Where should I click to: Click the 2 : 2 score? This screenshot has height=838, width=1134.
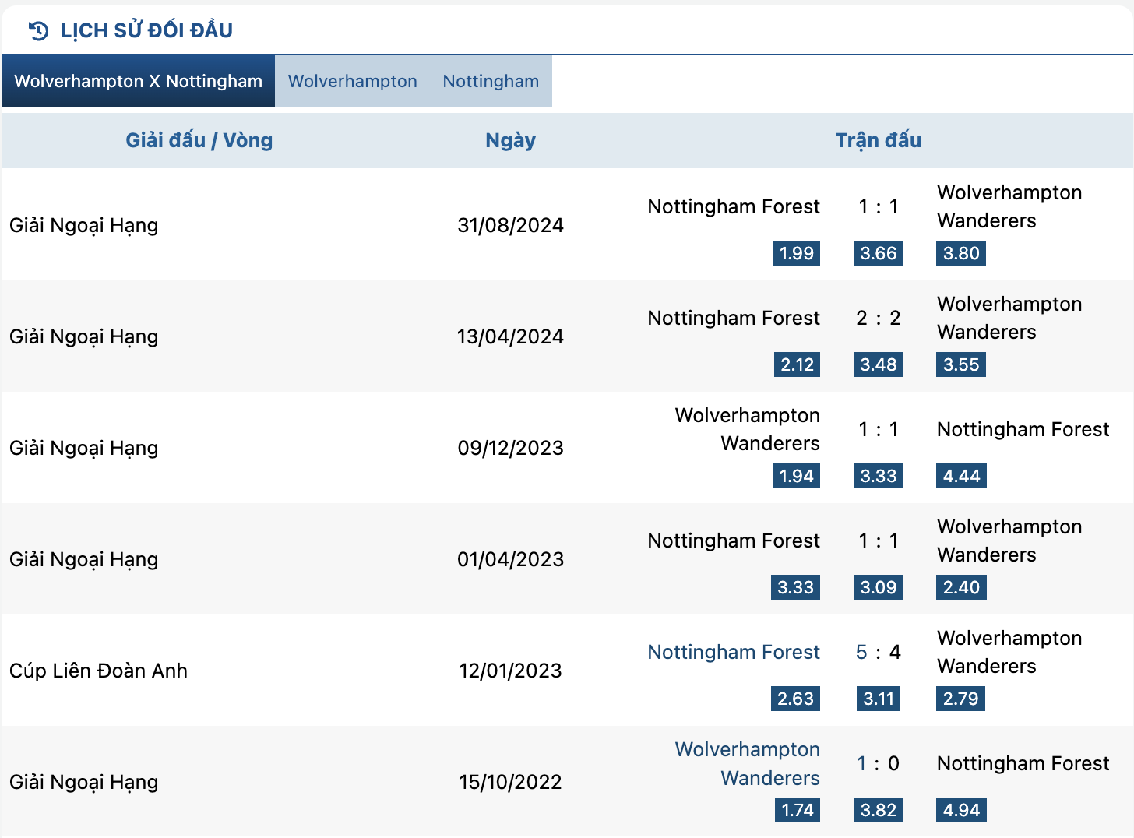tap(879, 318)
